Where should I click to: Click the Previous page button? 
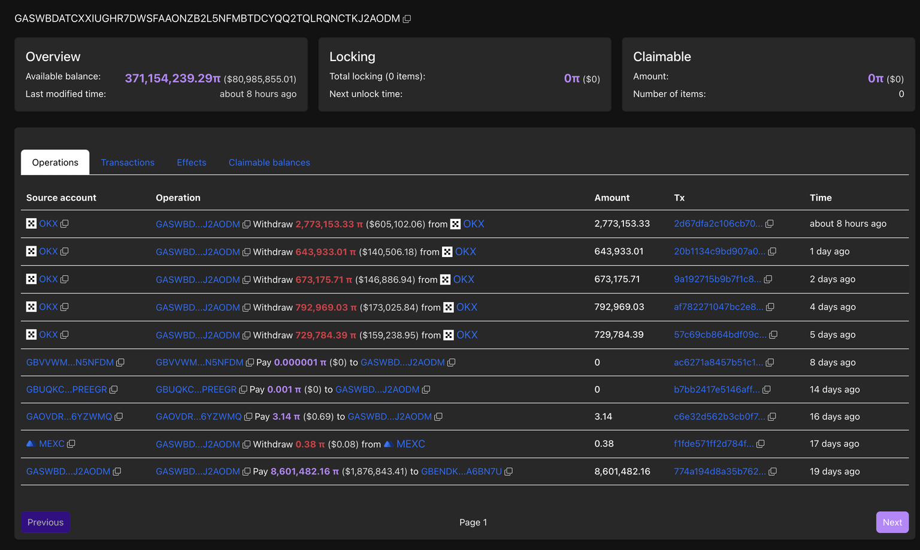click(x=45, y=522)
